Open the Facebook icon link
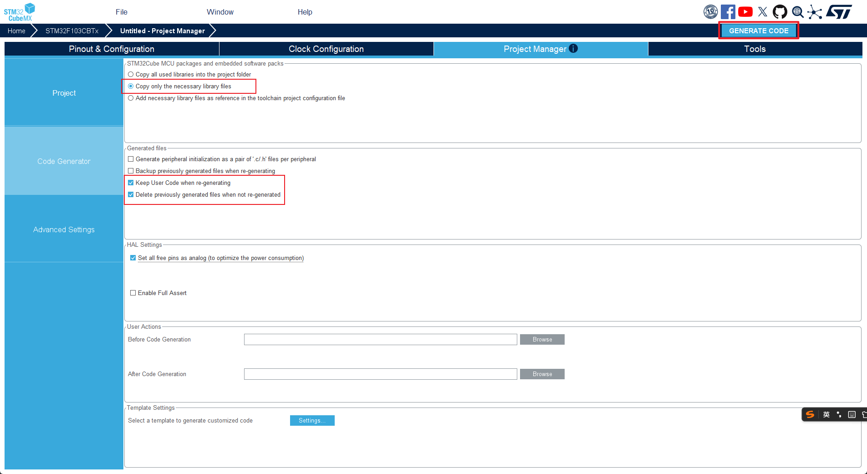Viewport: 867px width, 474px height. (728, 12)
